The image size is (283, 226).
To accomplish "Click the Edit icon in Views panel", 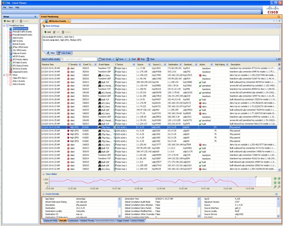I will coord(13,21).
